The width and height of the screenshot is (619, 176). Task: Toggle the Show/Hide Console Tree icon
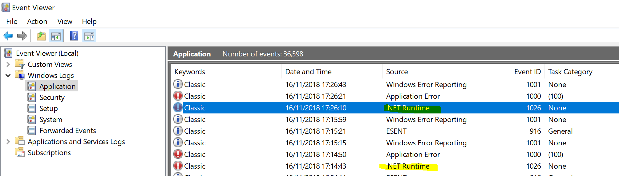tap(56, 36)
